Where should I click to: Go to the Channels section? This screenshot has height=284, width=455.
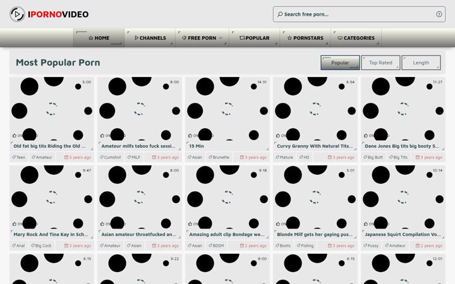[x=150, y=38]
